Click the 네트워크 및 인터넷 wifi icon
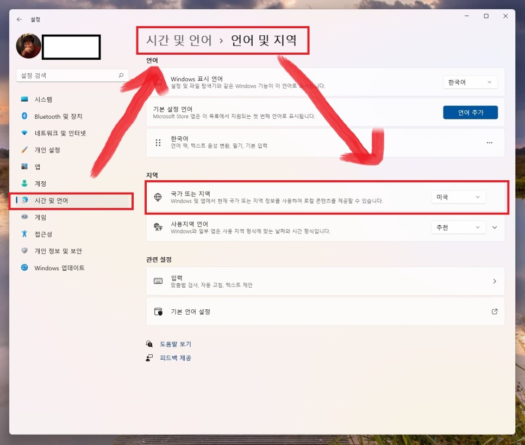Image resolution: width=525 pixels, height=445 pixels. (24, 133)
